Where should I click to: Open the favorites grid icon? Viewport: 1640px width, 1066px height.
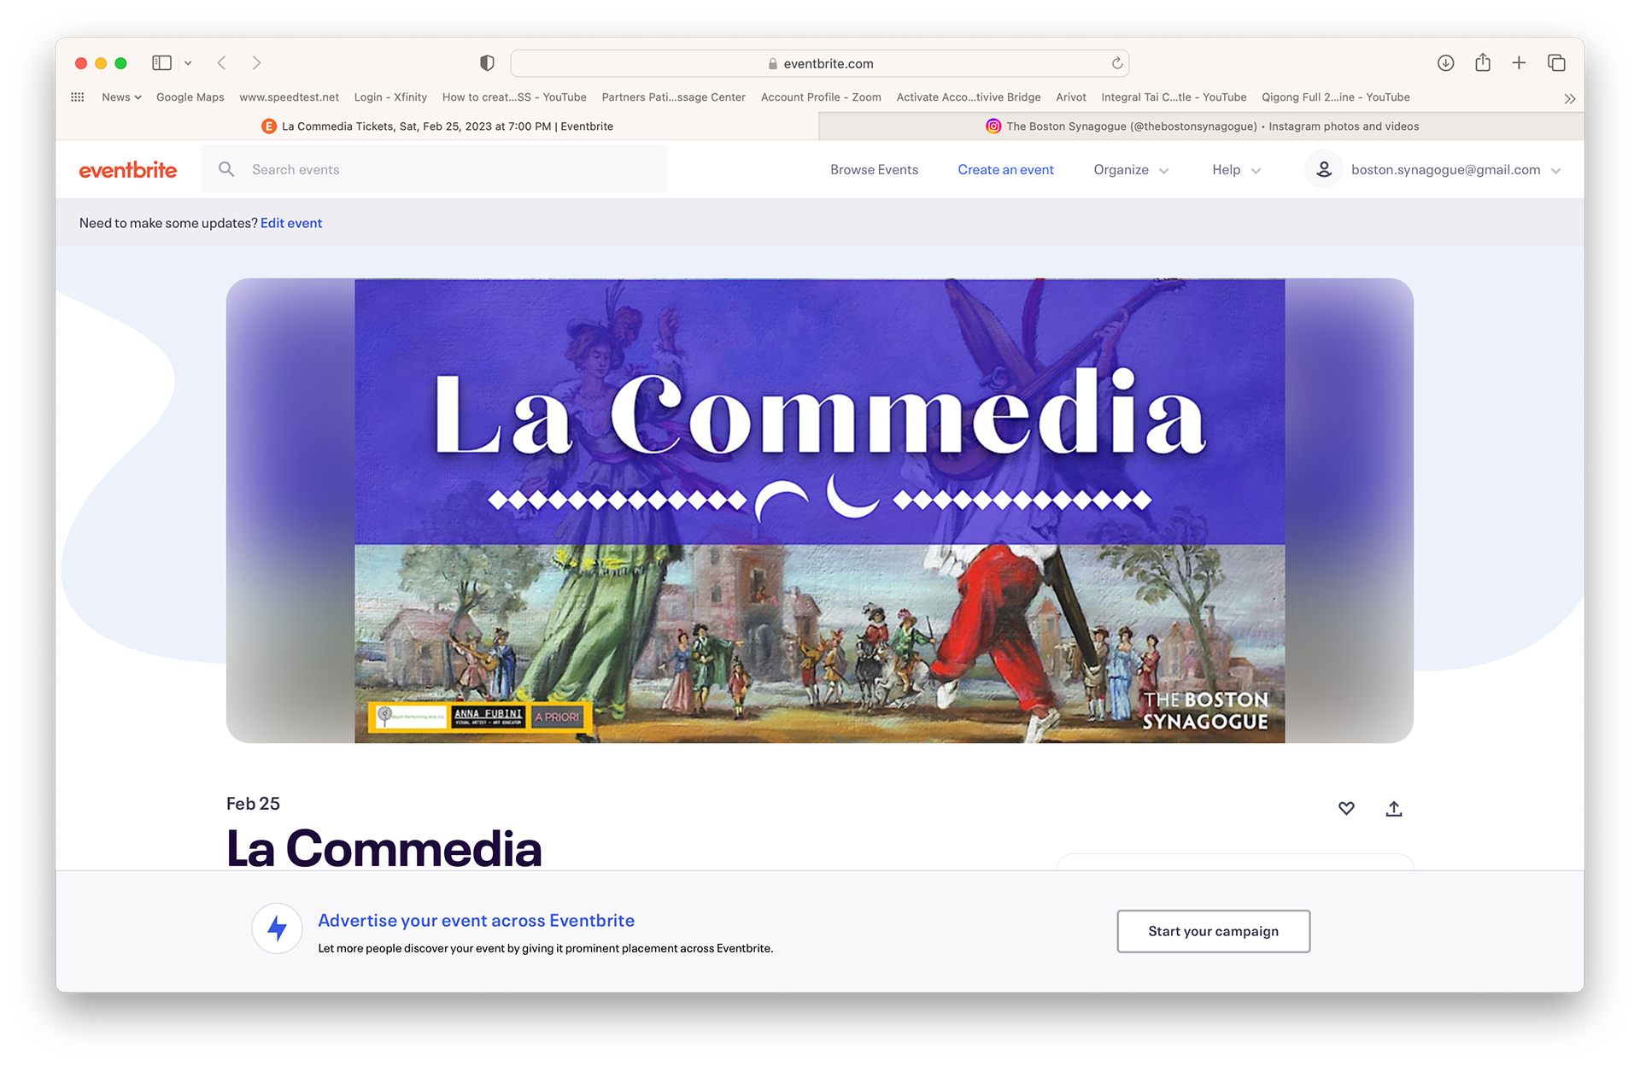click(x=78, y=97)
